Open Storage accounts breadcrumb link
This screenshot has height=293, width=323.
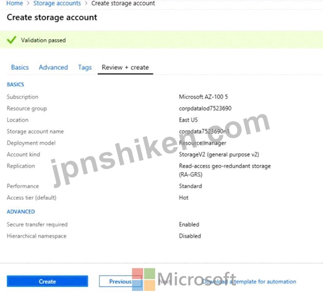pyautogui.click(x=57, y=3)
